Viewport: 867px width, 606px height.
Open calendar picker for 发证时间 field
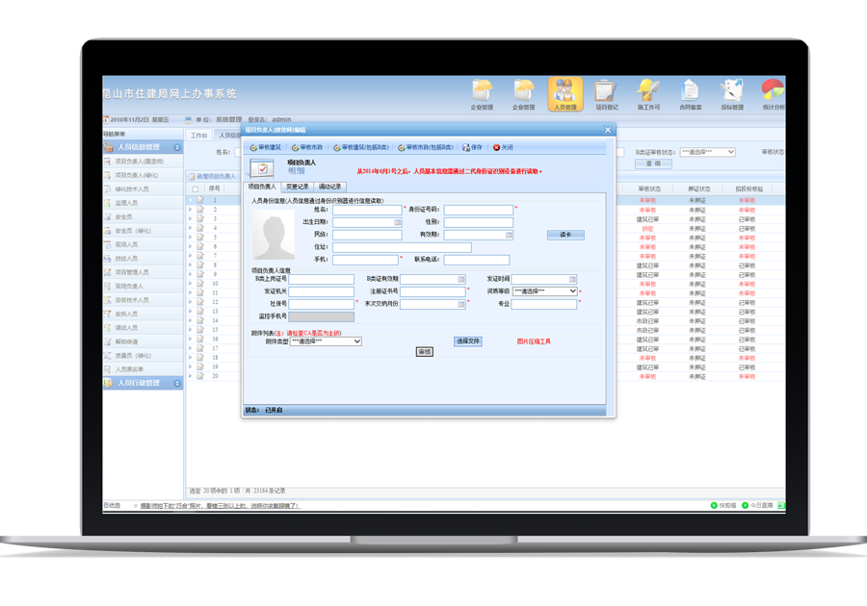pos(572,279)
